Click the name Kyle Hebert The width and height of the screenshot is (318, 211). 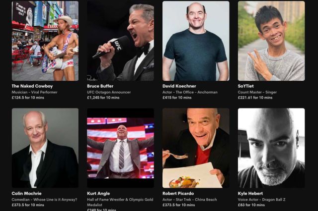coord(250,193)
